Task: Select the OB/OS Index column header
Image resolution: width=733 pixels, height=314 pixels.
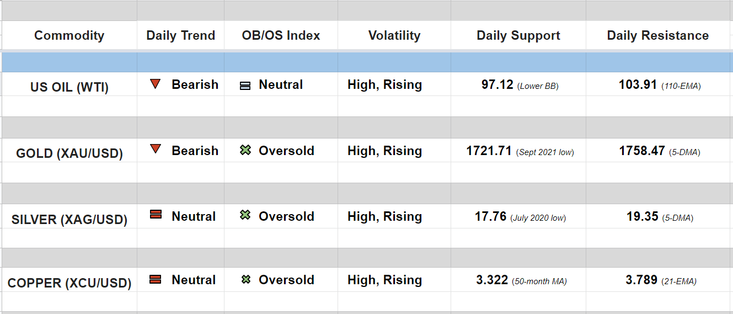Action: point(281,36)
